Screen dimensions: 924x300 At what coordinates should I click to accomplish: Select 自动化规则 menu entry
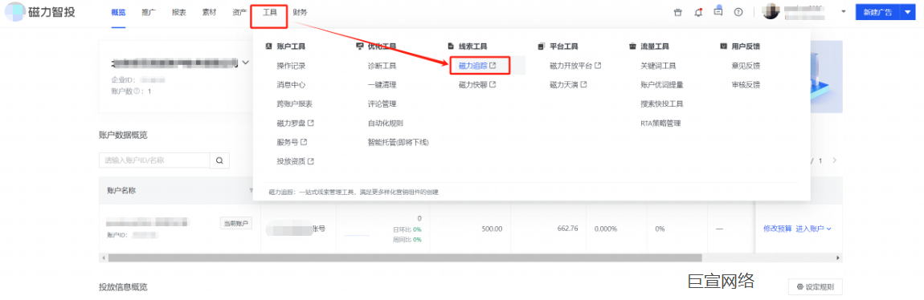coord(386,124)
